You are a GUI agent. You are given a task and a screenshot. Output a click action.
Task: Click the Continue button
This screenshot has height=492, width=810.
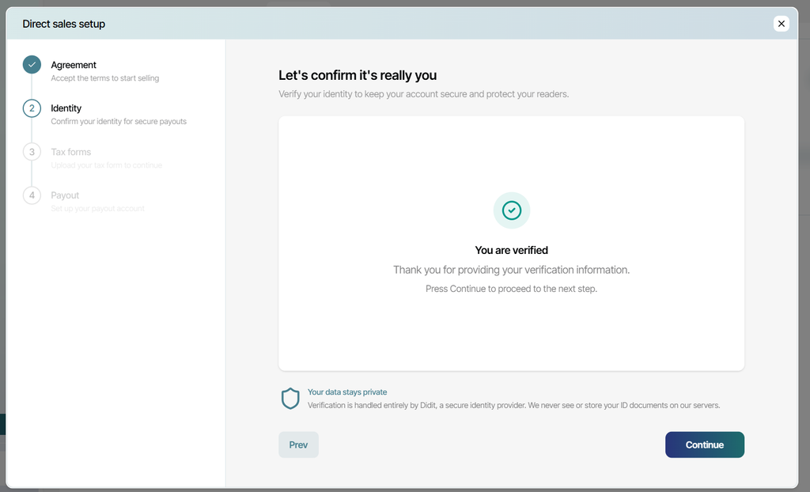coord(705,445)
